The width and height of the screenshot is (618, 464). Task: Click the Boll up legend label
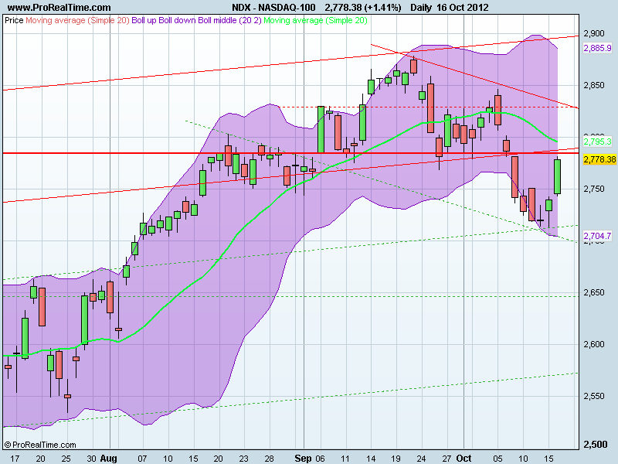point(144,20)
